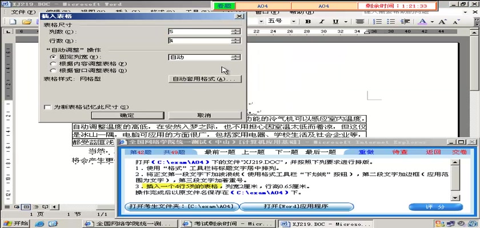Open the underline style dropdown arrow

346,22
